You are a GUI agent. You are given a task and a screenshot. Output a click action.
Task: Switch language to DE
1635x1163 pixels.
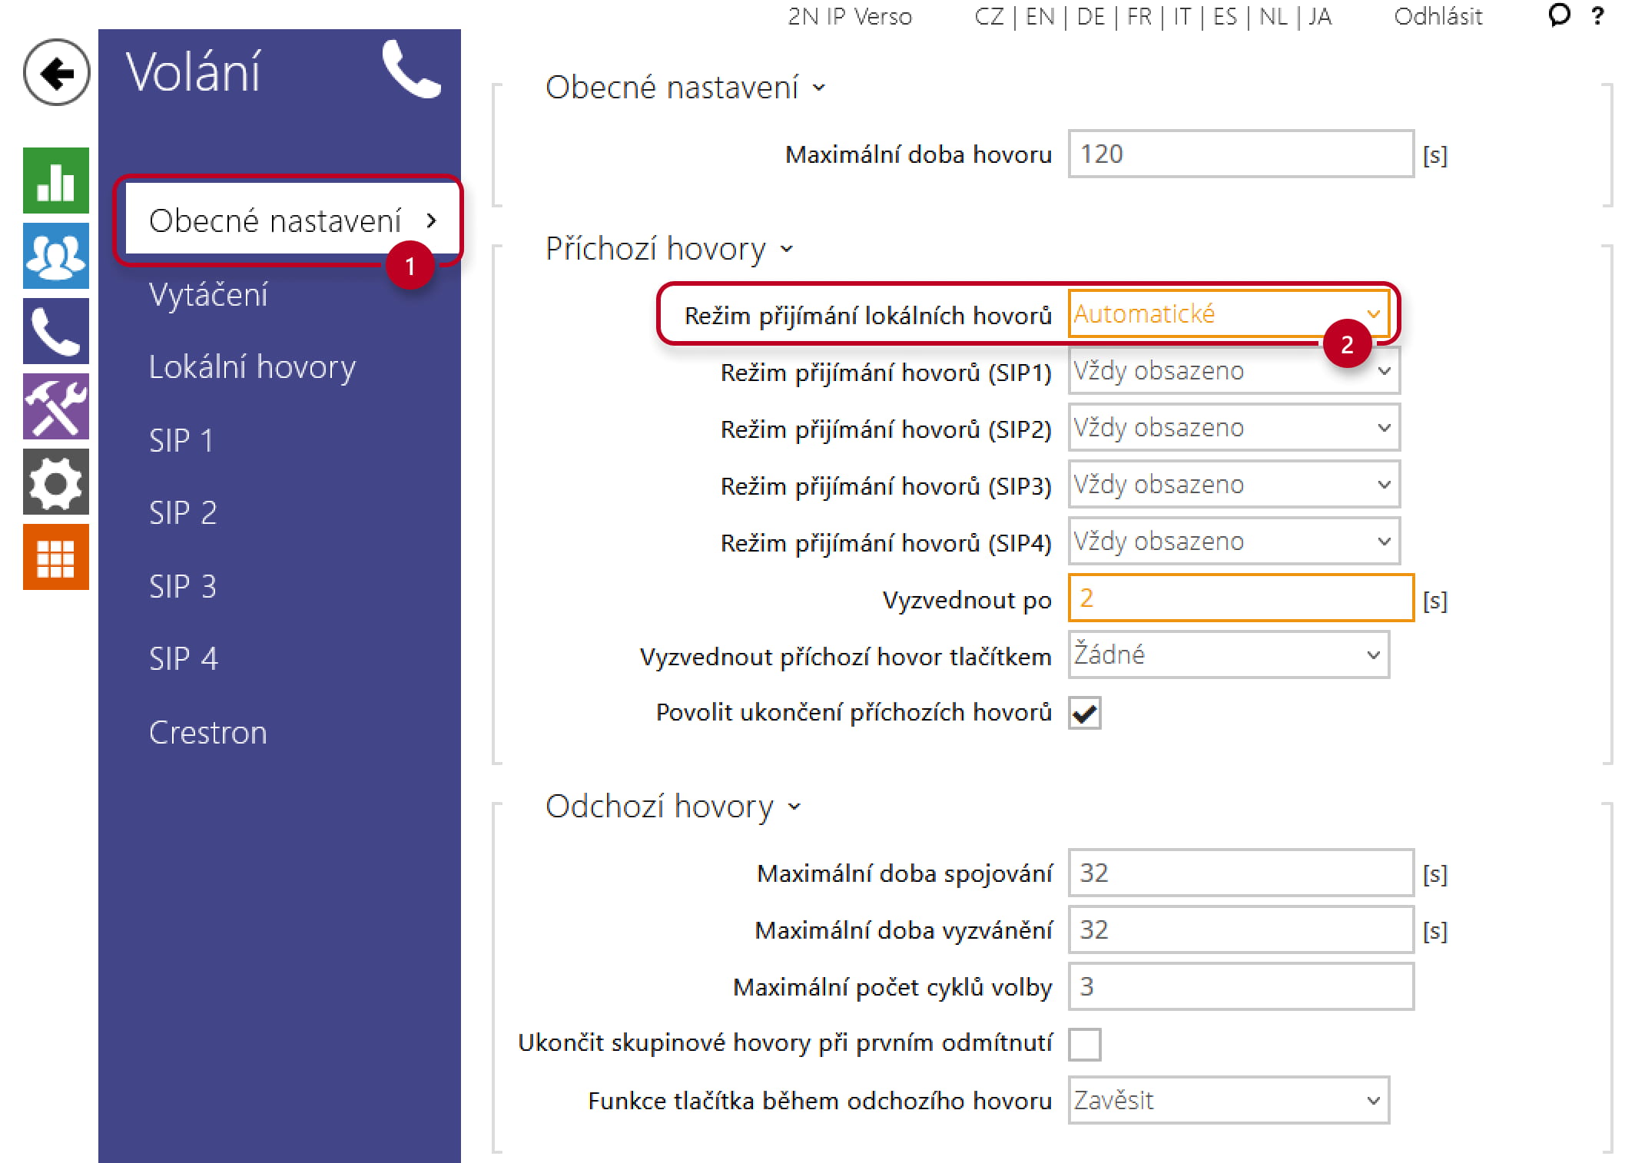(x=1091, y=16)
